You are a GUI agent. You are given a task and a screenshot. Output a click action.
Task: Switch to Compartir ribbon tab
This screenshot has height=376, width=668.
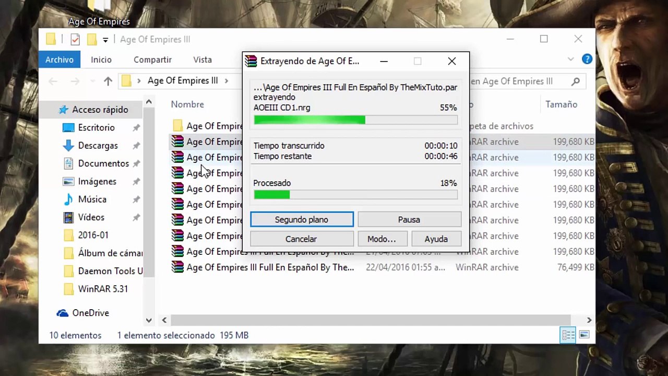point(152,60)
